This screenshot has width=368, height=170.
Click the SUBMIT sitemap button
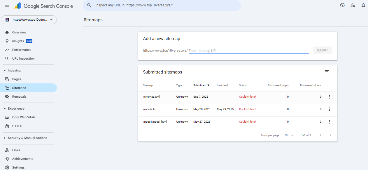pos(322,50)
